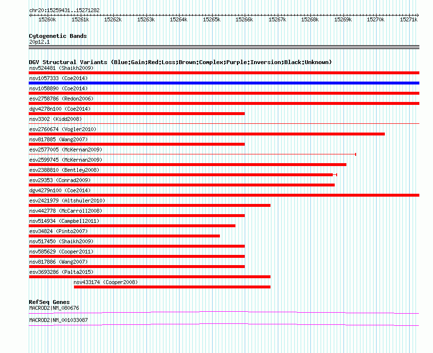Image resolution: width=433 pixels, height=353 pixels.
Task: Open the nsv3302 (Kidd2008) label
Action: pos(55,119)
